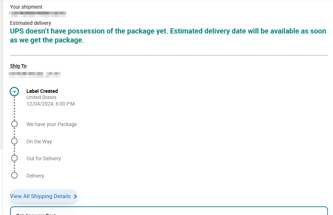
Task: Select the United States location text
Action: [x=41, y=97]
